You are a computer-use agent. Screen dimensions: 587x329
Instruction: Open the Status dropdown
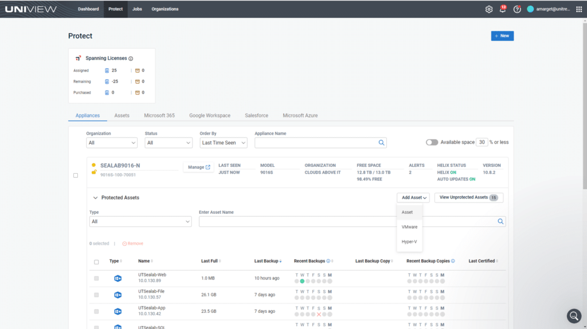[x=169, y=143]
